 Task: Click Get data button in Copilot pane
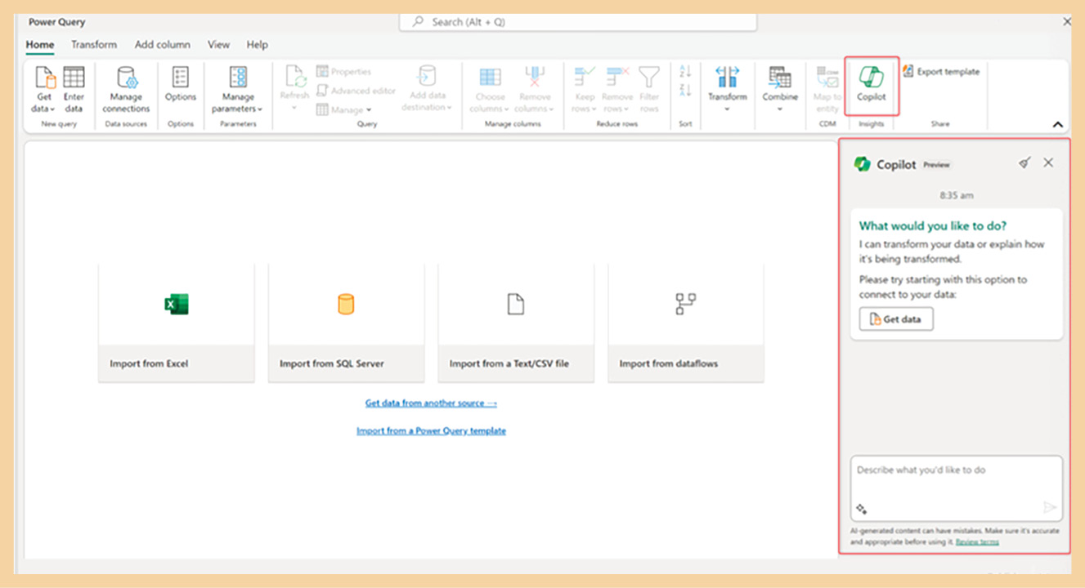[x=896, y=319]
